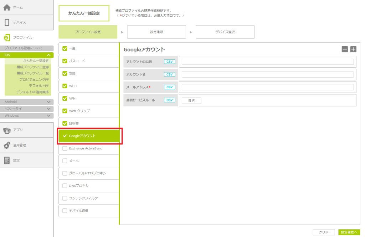Screen dimensions: 365x237
Task: Open the Apps section icon
Action: click(x=7, y=130)
